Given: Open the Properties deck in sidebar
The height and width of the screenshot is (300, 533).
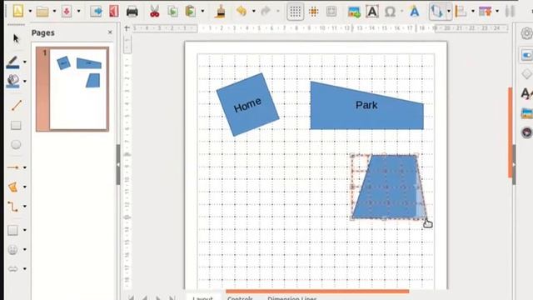Looking at the screenshot, I should click(526, 55).
